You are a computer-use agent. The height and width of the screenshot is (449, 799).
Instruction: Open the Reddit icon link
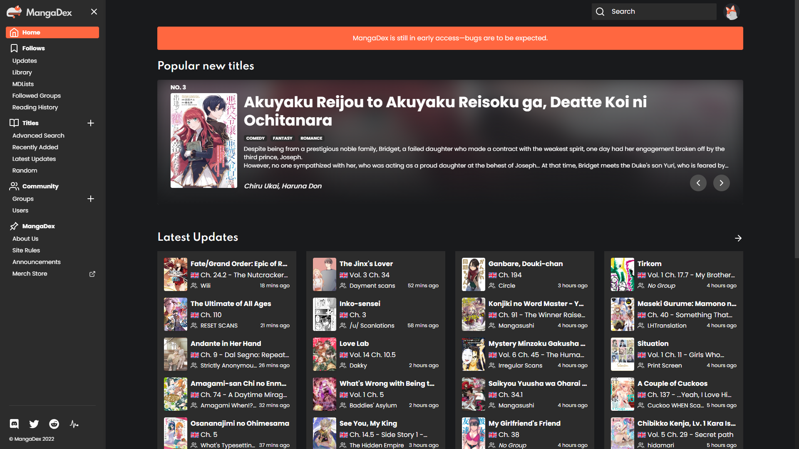pyautogui.click(x=54, y=424)
